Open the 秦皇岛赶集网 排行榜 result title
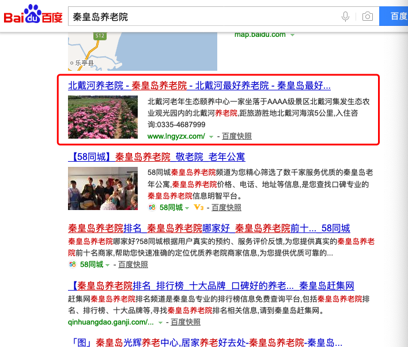 (211, 285)
